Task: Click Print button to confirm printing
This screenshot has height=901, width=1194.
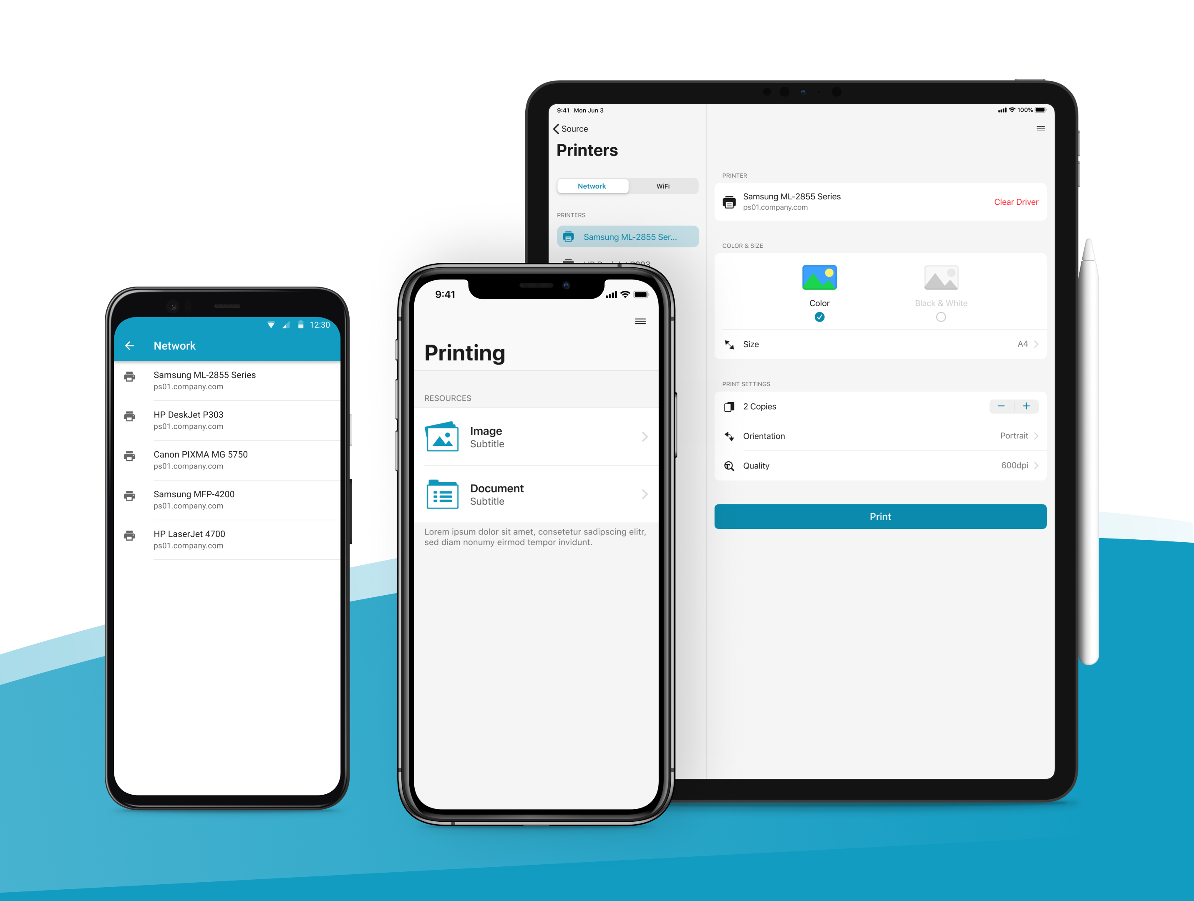Action: [880, 517]
